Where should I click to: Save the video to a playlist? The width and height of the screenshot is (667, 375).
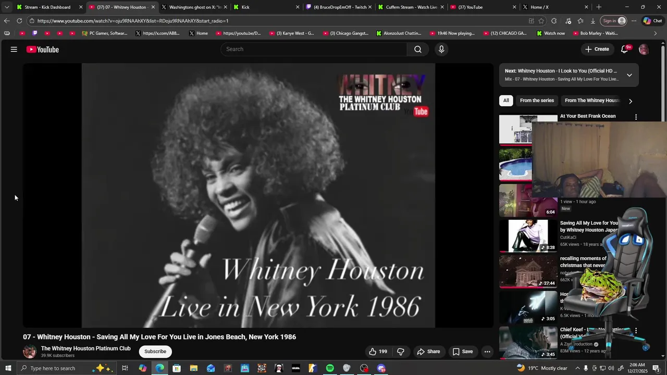[463, 352]
